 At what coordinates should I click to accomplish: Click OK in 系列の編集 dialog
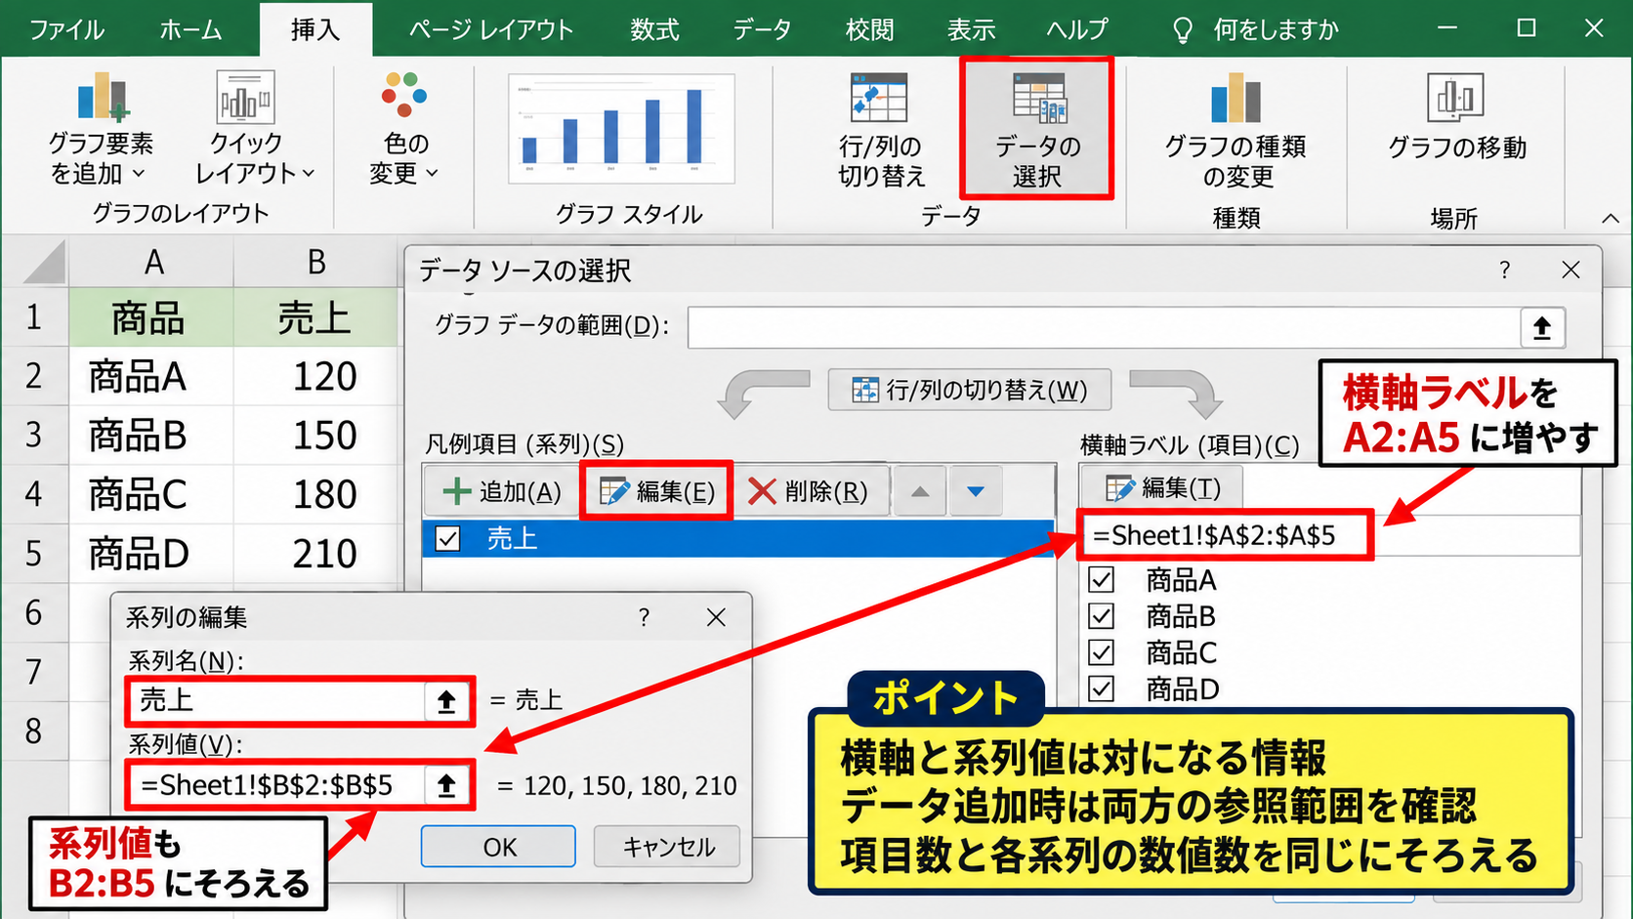tap(498, 846)
